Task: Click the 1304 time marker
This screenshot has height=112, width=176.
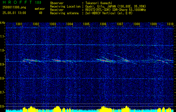Action: [x=69, y=24]
